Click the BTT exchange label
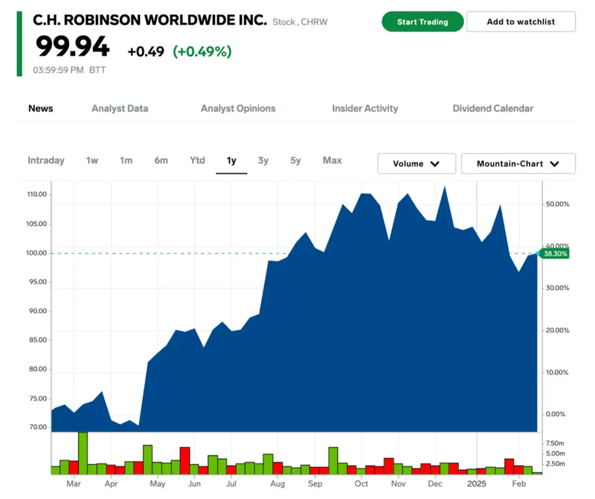Image resolution: width=595 pixels, height=499 pixels. pyautogui.click(x=97, y=70)
